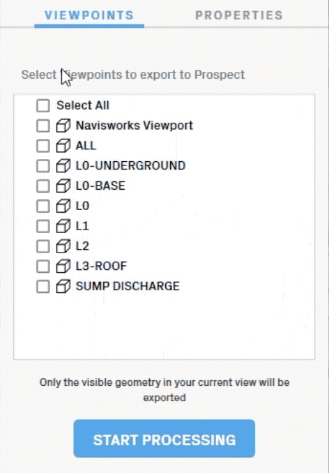329x473 pixels.
Task: Click the cube icon for L0-UNDERGROUND
Action: (63, 165)
